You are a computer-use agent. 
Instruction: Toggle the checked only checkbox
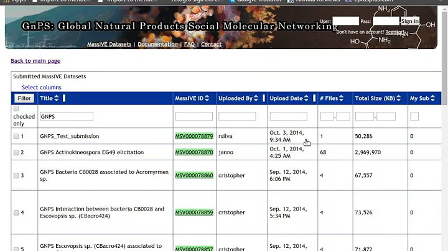(16, 108)
